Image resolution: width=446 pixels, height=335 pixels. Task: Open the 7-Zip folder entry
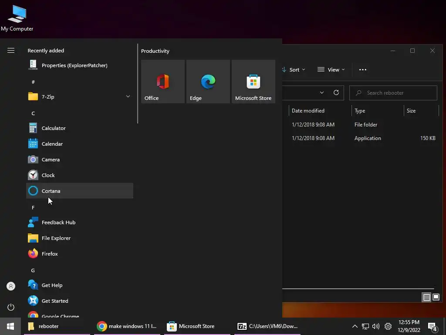click(x=80, y=96)
